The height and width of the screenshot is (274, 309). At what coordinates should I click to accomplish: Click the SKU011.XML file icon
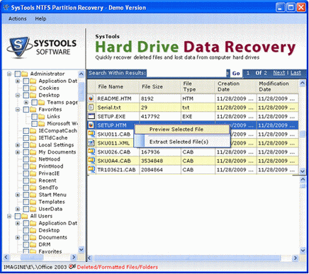pyautogui.click(x=91, y=143)
